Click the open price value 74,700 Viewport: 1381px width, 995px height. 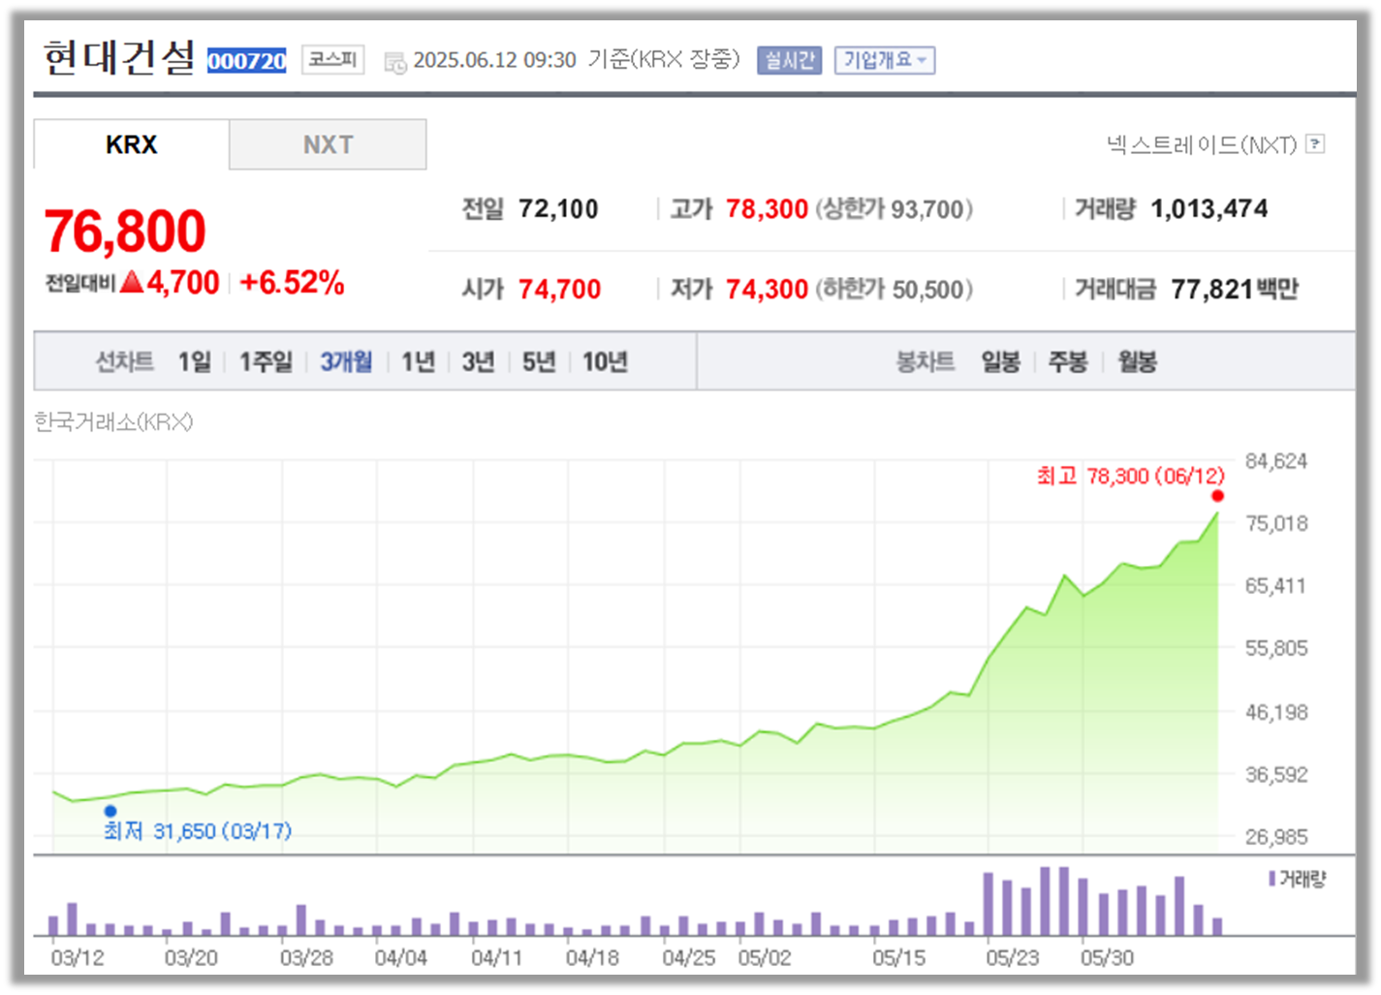(x=559, y=289)
